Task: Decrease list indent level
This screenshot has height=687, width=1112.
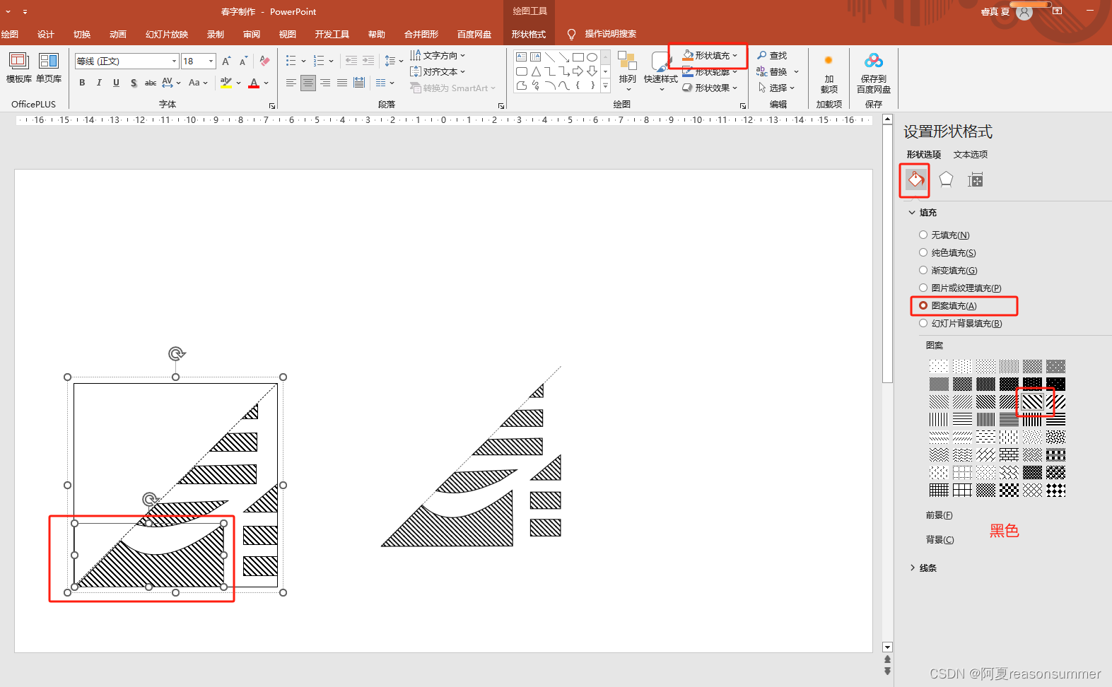Action: click(x=351, y=61)
